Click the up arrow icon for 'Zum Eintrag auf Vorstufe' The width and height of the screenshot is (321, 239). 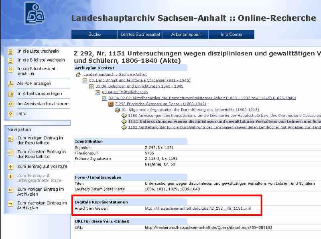coord(10,167)
